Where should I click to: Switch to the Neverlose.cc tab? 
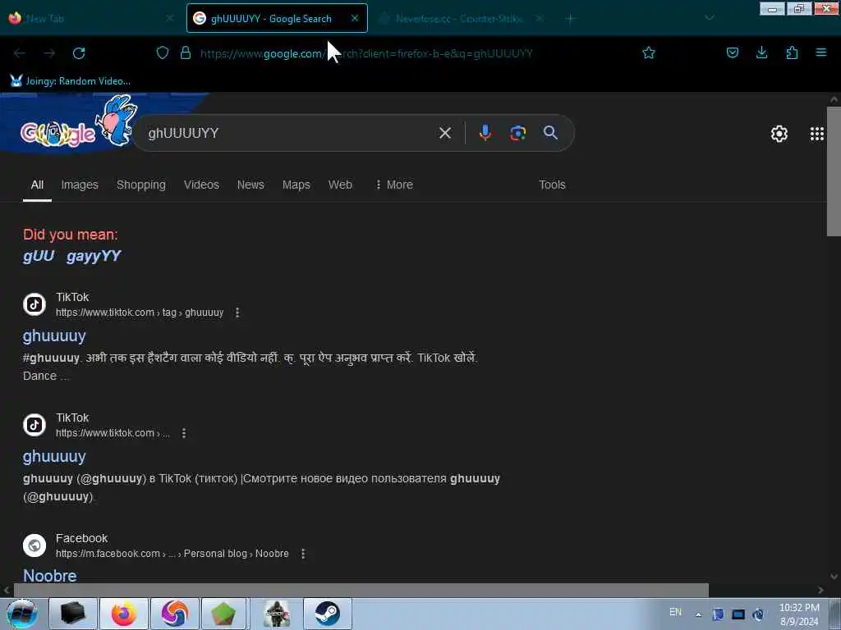click(459, 19)
